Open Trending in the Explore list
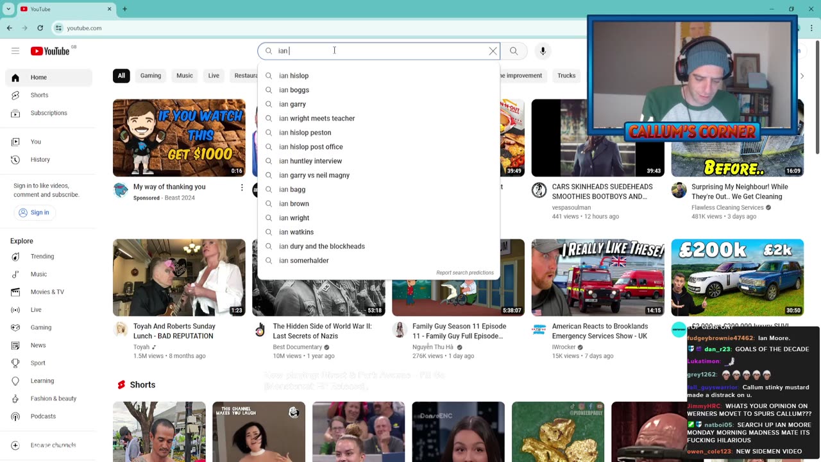 point(49,257)
